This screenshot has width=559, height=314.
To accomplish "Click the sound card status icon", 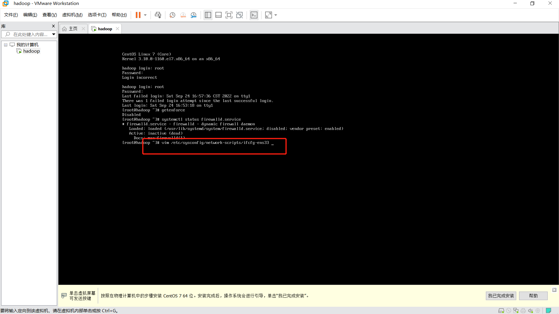I will point(530,311).
